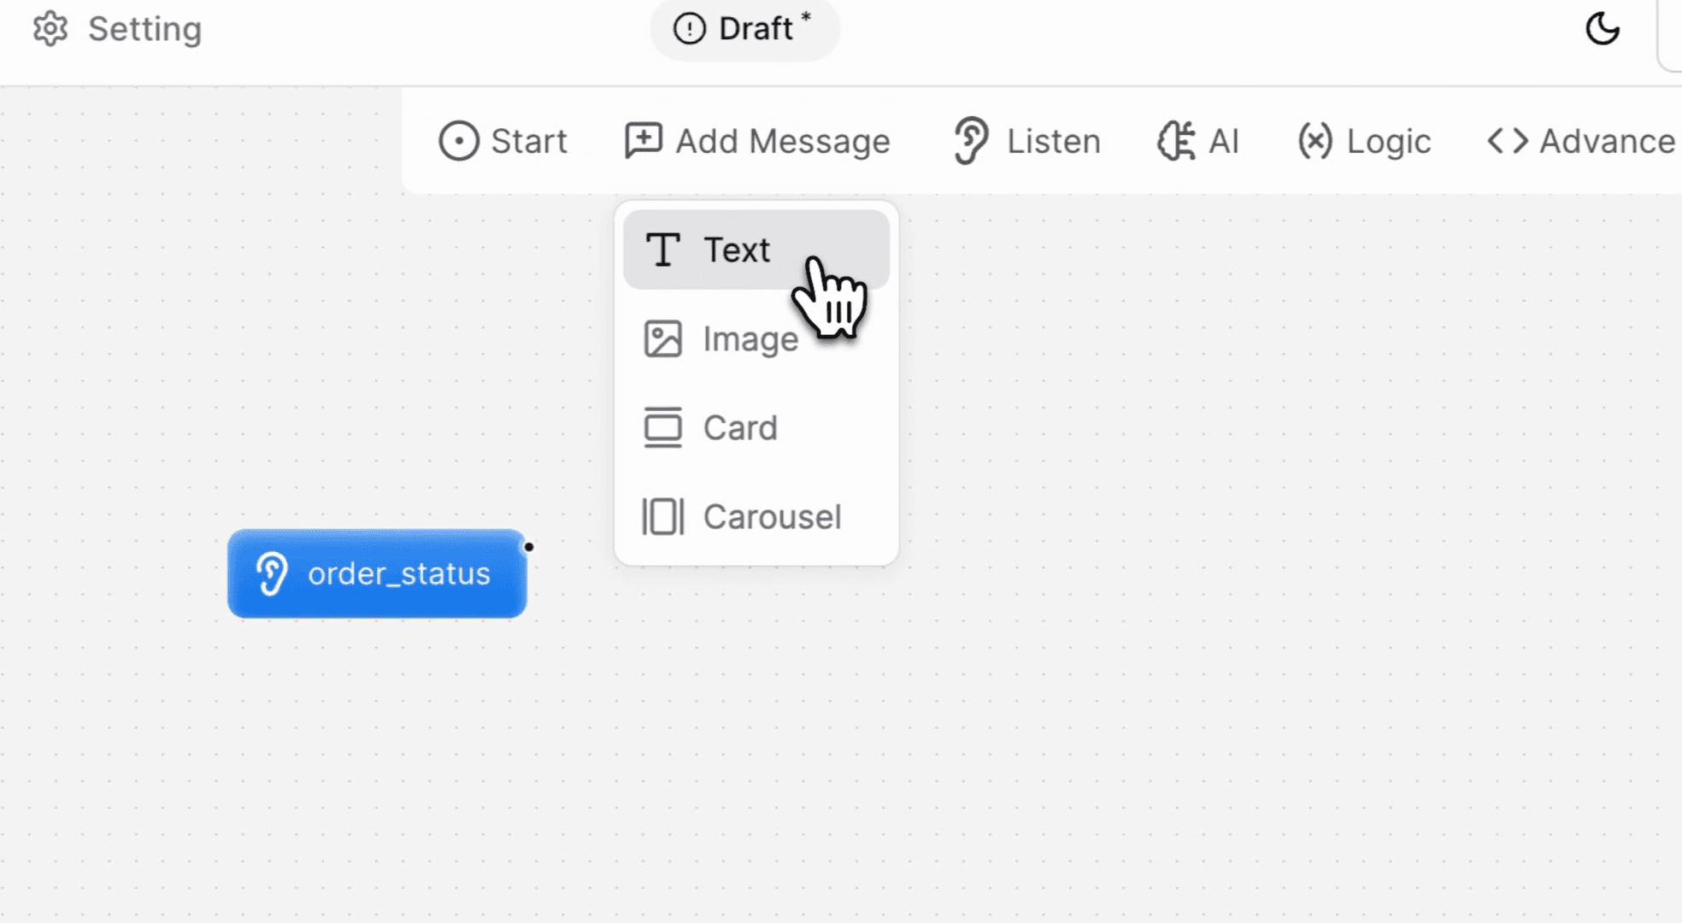Click the AI brain icon
Image resolution: width=1682 pixels, height=923 pixels.
[1176, 141]
